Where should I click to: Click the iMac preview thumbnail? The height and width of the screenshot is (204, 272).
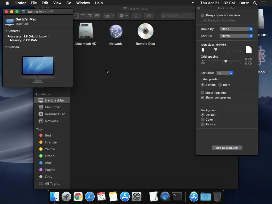38,69
